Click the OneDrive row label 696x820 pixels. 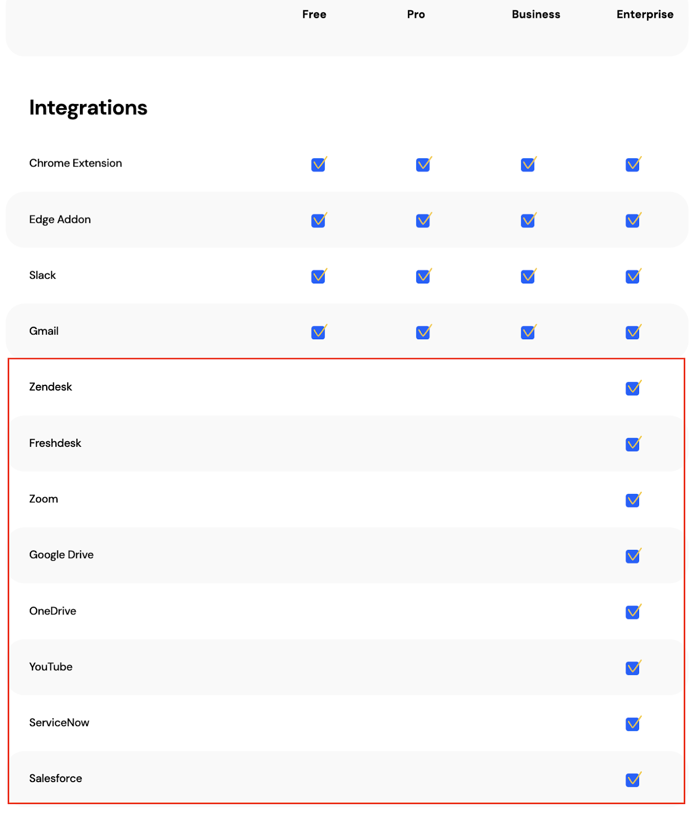[52, 611]
